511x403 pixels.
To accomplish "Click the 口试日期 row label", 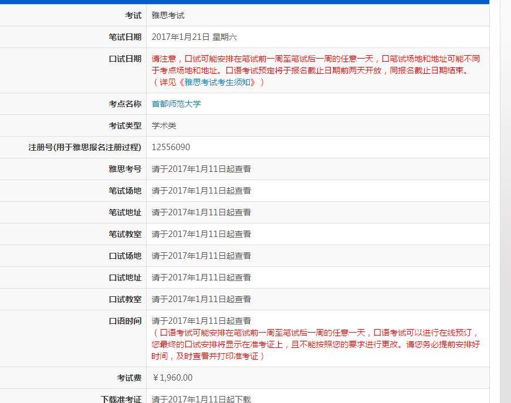I will (125, 59).
